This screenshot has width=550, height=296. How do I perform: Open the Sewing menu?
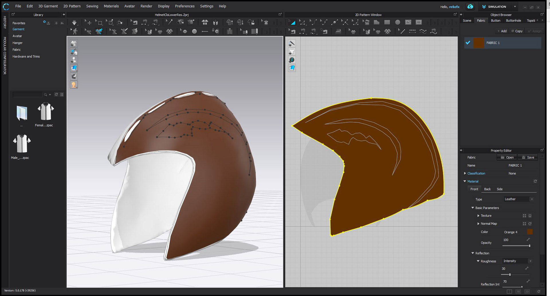pyautogui.click(x=92, y=6)
